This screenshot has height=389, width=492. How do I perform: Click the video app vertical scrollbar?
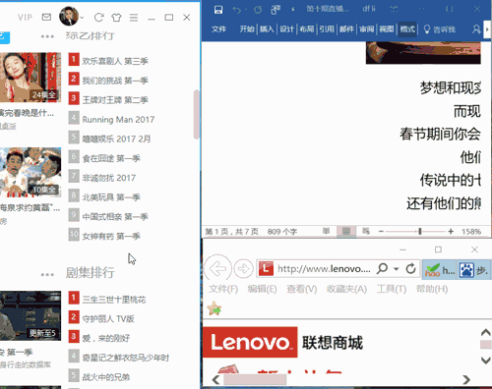click(197, 114)
